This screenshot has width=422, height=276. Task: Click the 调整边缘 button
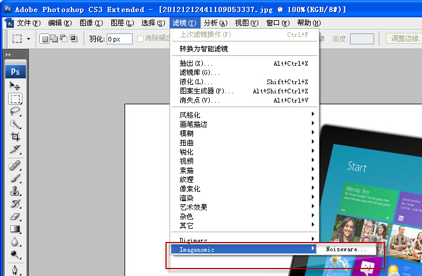[x=404, y=39]
